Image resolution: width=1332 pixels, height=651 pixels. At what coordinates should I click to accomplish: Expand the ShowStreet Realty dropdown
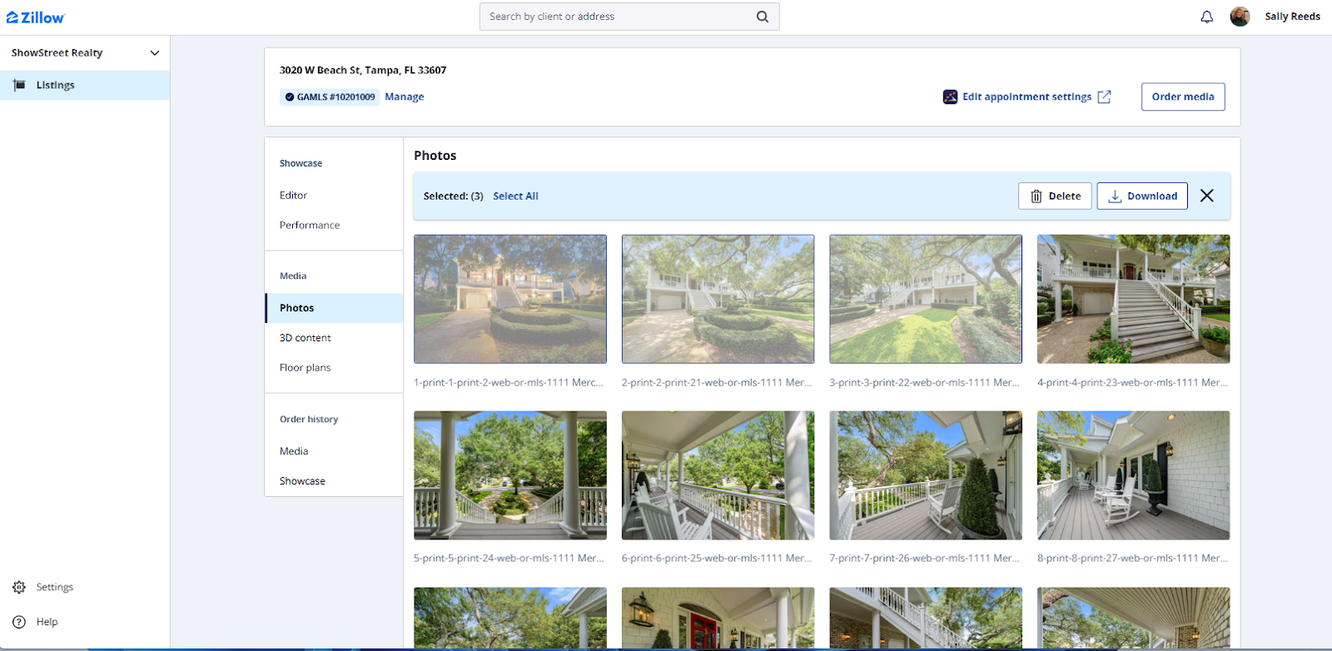pyautogui.click(x=154, y=52)
